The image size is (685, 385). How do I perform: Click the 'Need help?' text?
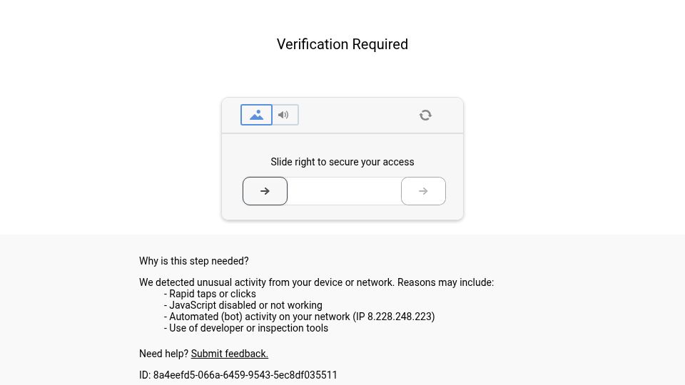point(164,354)
